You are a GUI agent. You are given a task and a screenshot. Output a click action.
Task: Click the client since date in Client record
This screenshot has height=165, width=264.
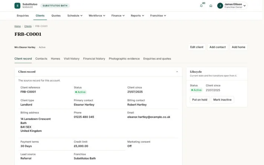135,92
